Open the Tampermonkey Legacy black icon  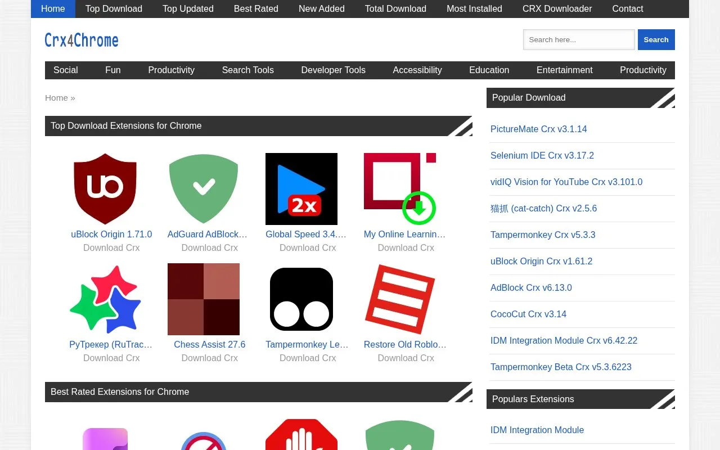(x=301, y=299)
